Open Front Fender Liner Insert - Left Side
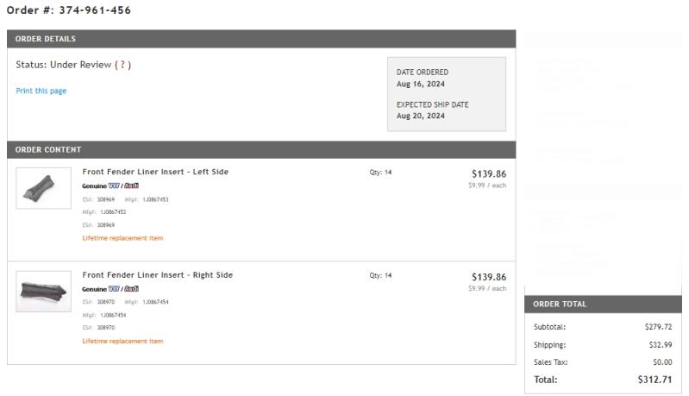 155,172
